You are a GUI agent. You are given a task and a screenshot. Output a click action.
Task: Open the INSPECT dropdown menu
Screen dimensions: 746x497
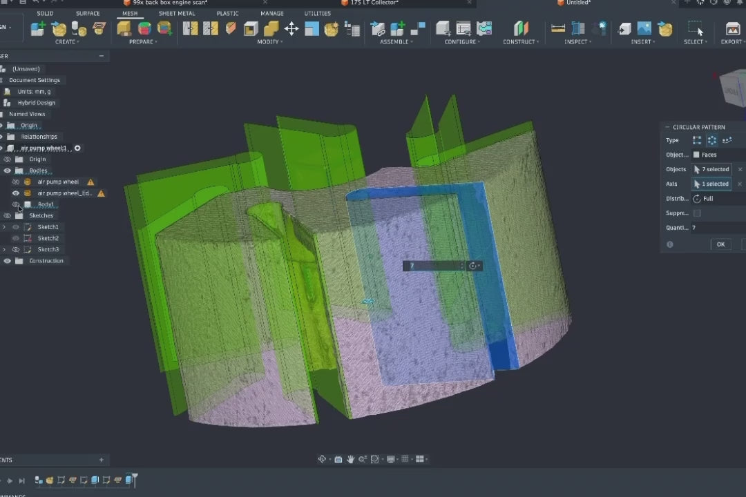pos(578,42)
